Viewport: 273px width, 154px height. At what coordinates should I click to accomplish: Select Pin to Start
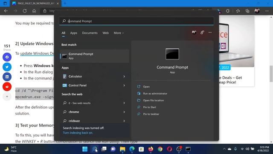coord(149,107)
